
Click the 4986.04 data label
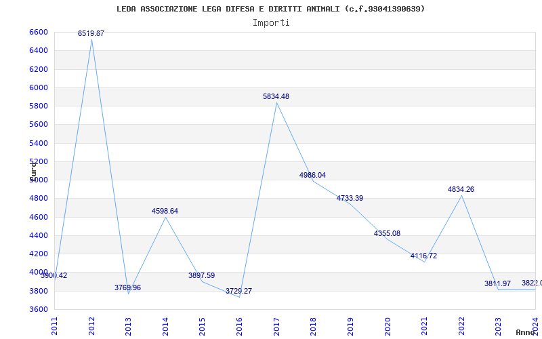(312, 176)
